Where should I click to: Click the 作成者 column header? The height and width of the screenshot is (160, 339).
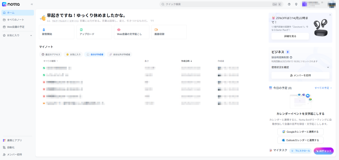221,61
